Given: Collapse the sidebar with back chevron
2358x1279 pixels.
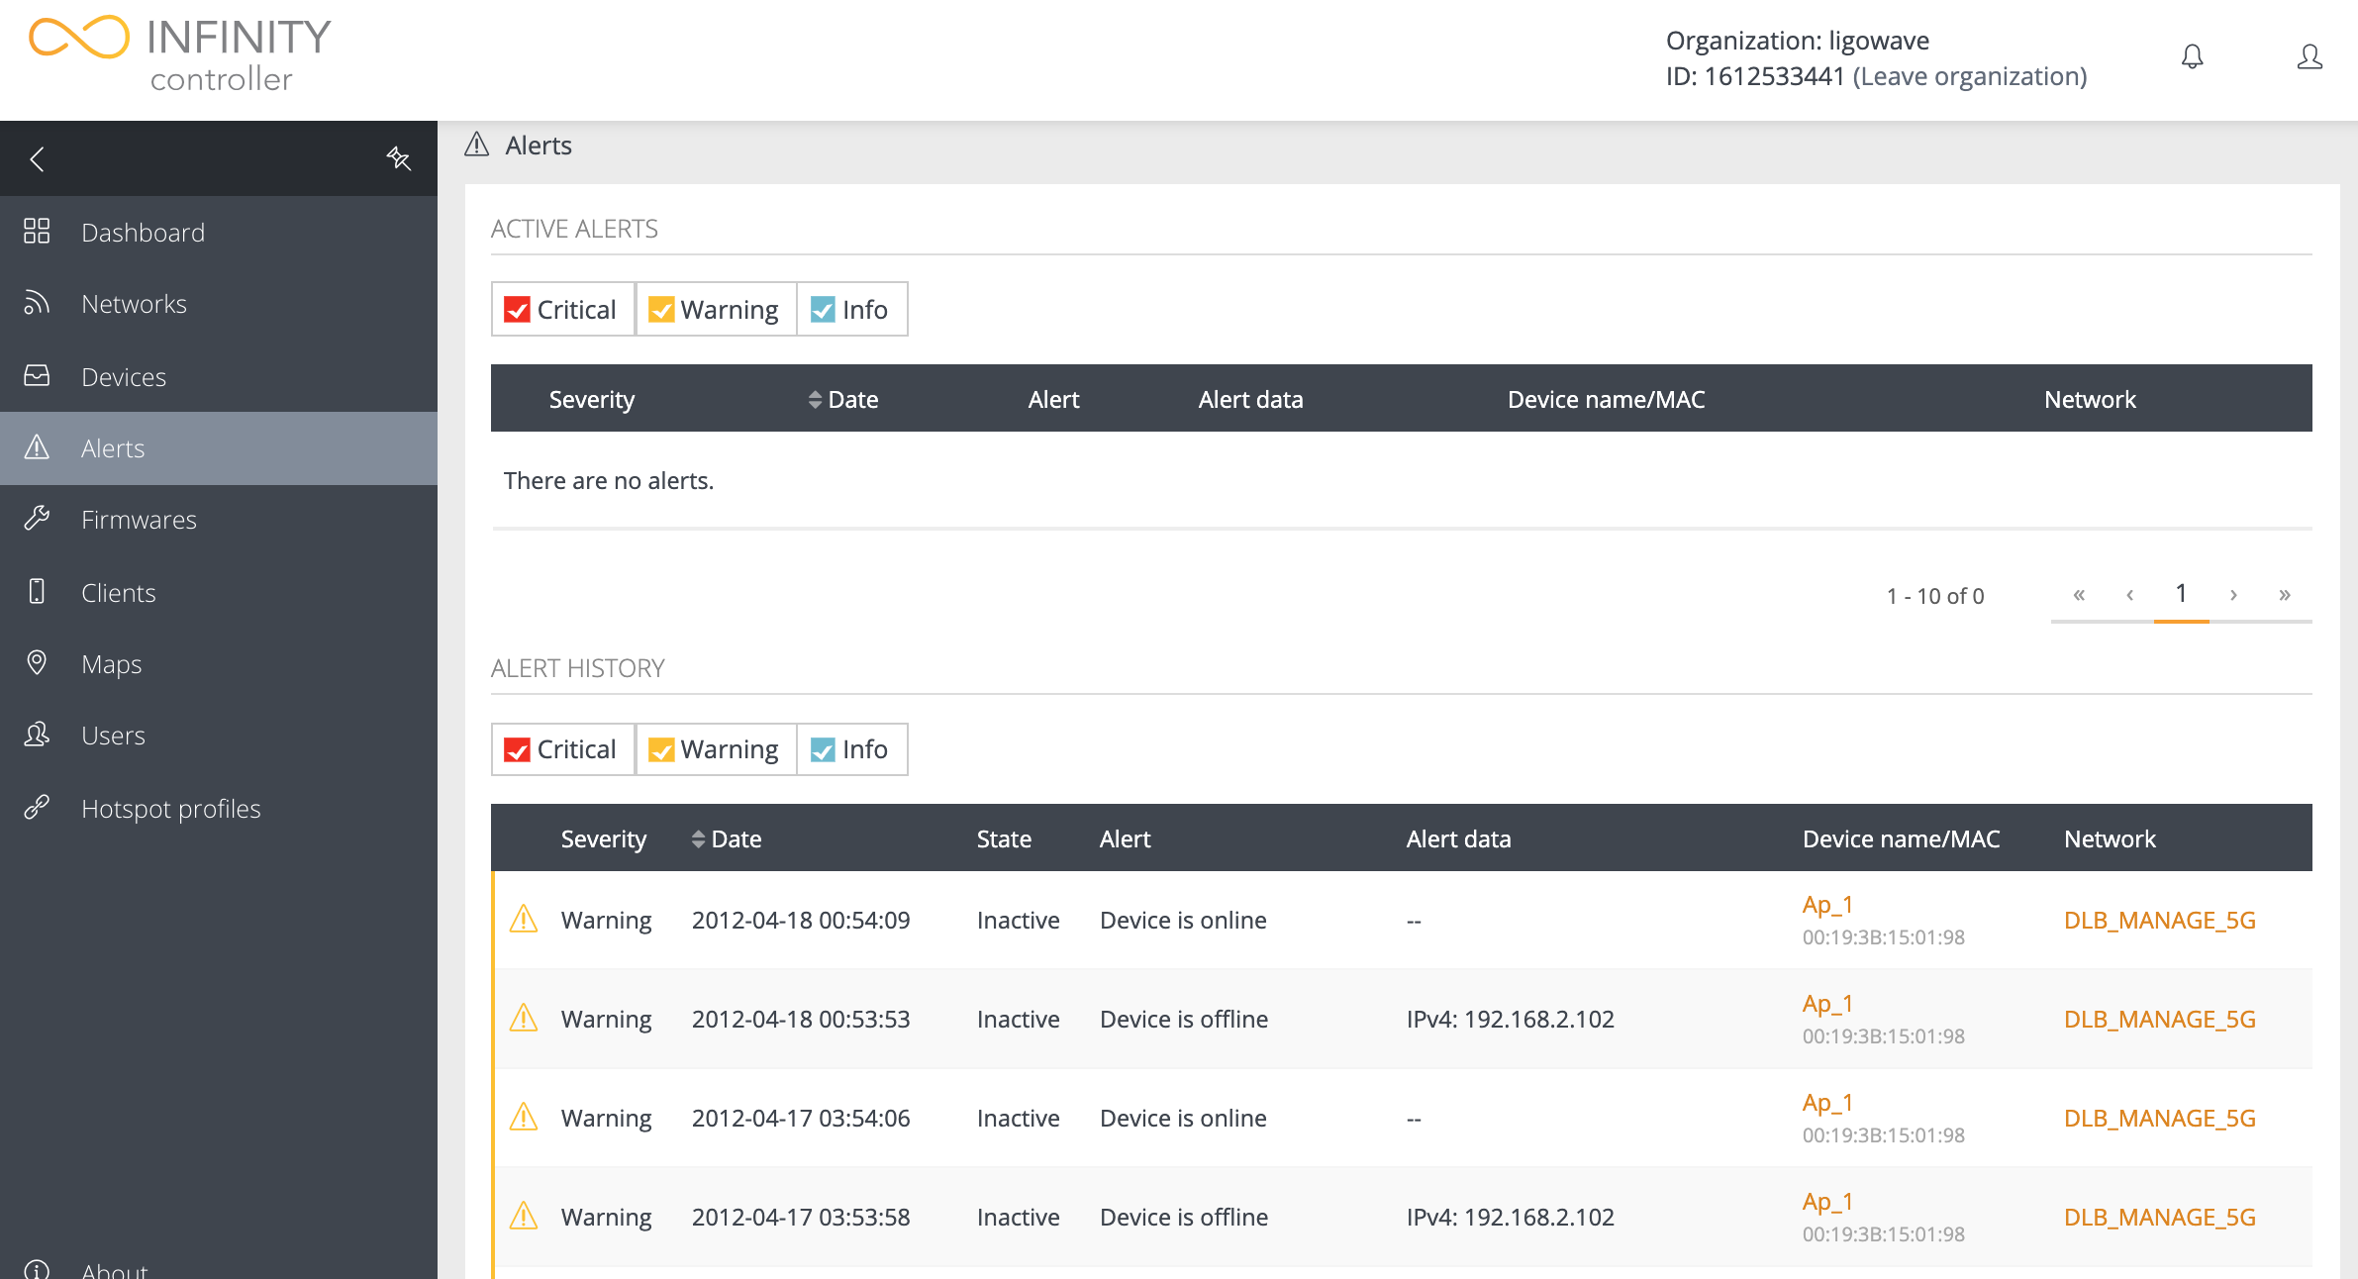Looking at the screenshot, I should coord(38,158).
